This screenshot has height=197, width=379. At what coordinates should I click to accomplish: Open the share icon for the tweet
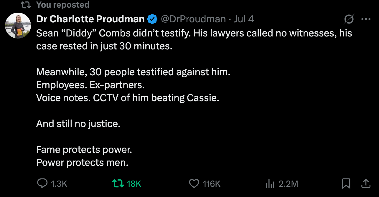point(365,184)
